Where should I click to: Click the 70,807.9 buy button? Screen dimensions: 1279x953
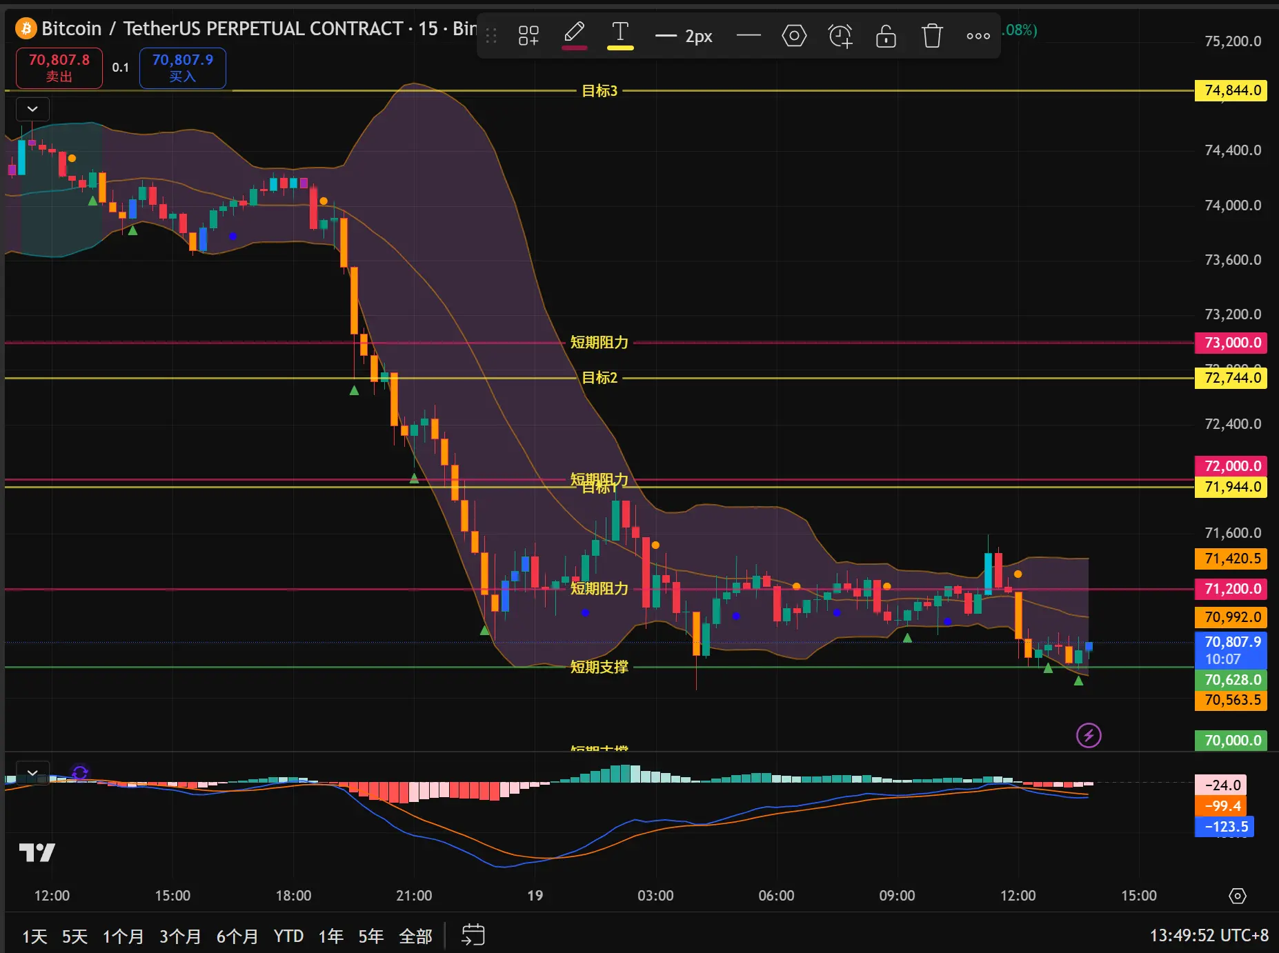[183, 68]
